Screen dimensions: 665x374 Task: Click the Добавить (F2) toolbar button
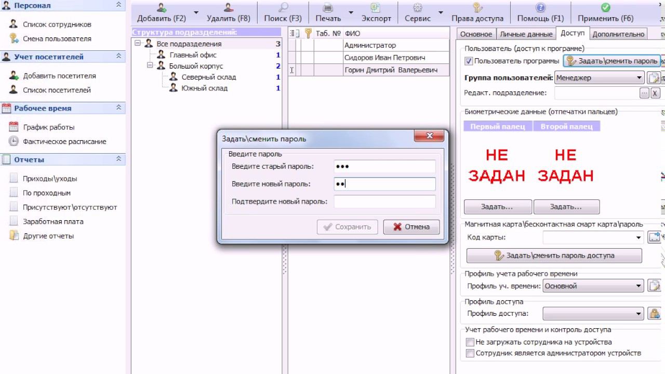coord(161,13)
